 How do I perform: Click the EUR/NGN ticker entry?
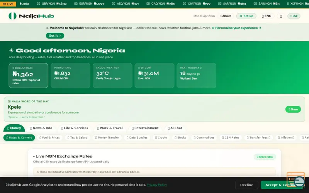pos(89,4)
